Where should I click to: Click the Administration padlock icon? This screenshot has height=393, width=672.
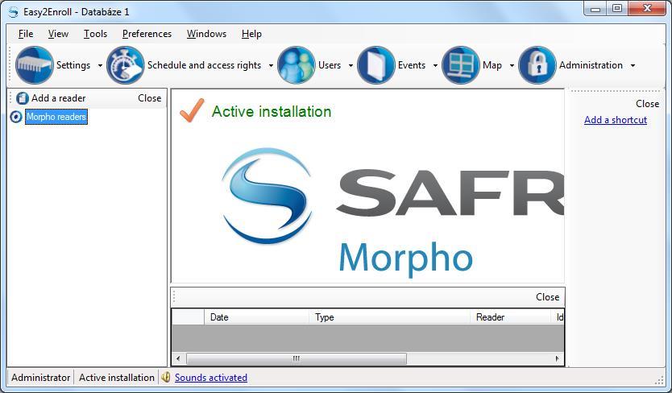[x=537, y=65]
